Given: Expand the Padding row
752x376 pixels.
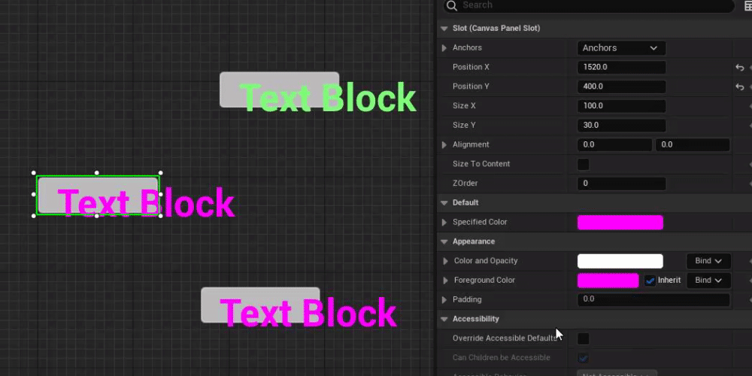Looking at the screenshot, I should click(444, 300).
